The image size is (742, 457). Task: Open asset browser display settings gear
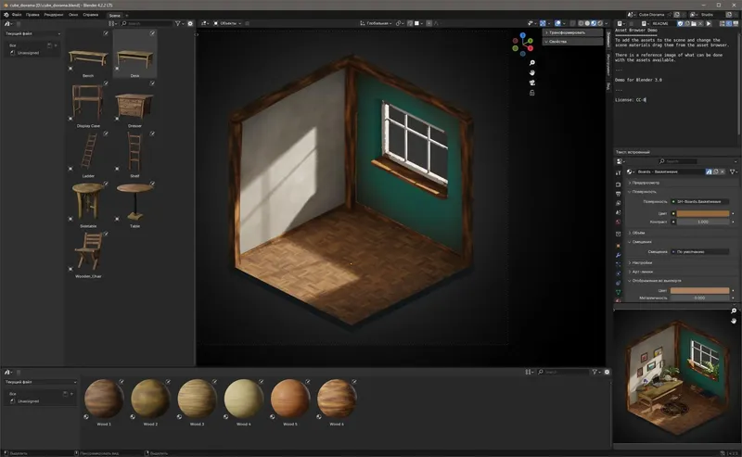(189, 23)
